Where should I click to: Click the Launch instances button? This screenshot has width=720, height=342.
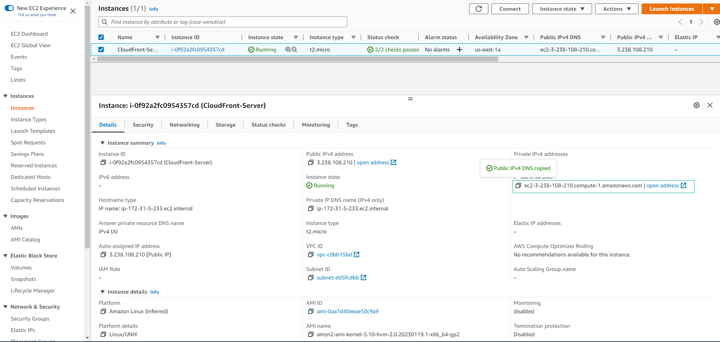[x=672, y=9]
